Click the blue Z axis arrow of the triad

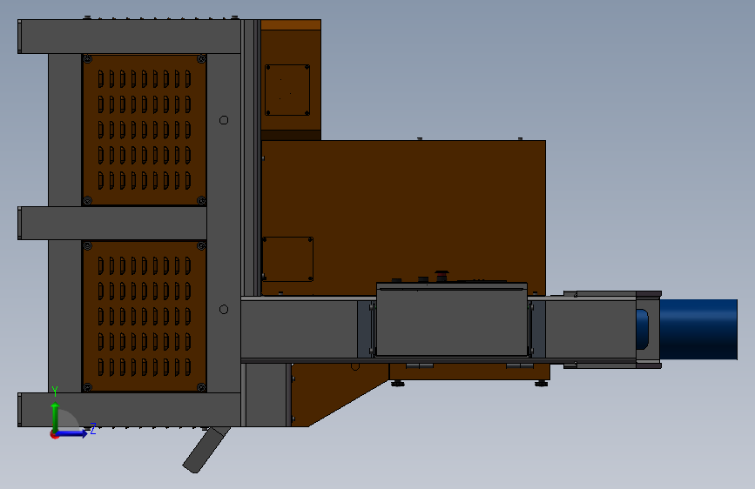(x=72, y=433)
